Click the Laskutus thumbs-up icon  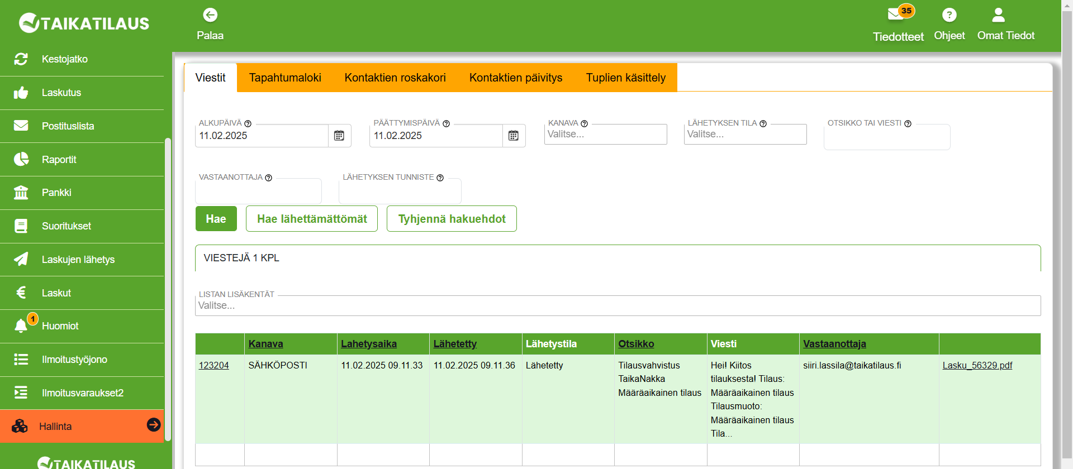21,93
